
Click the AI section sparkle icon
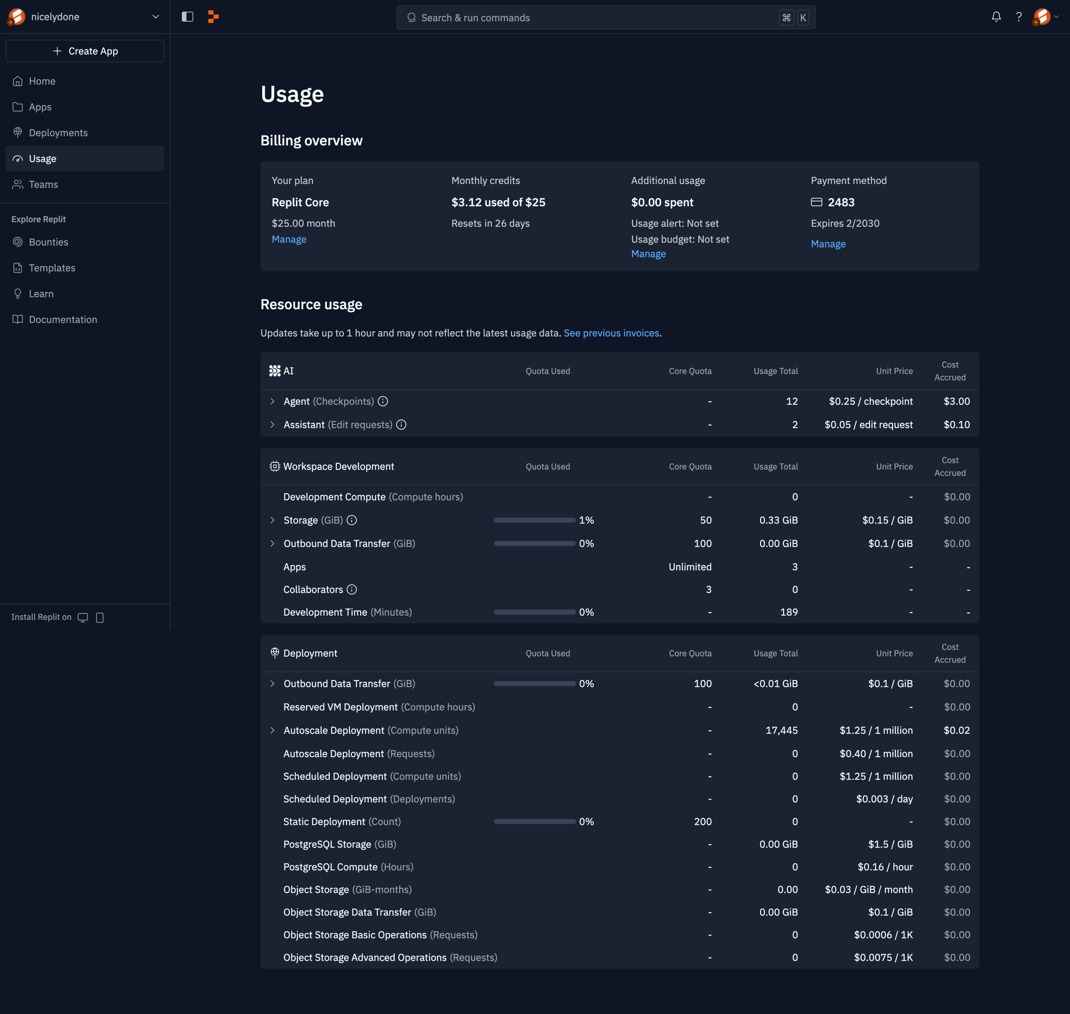pos(275,371)
